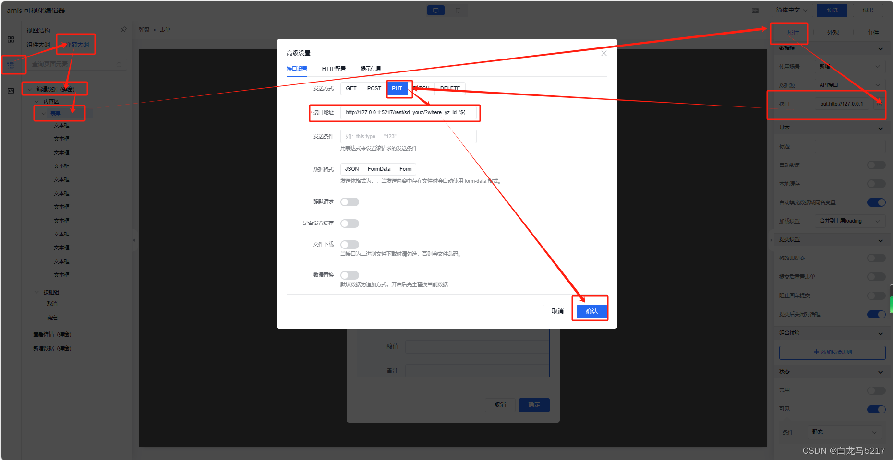Screen dimensions: 893x460
Task: Select the 接口设置 tab
Action: (x=297, y=69)
